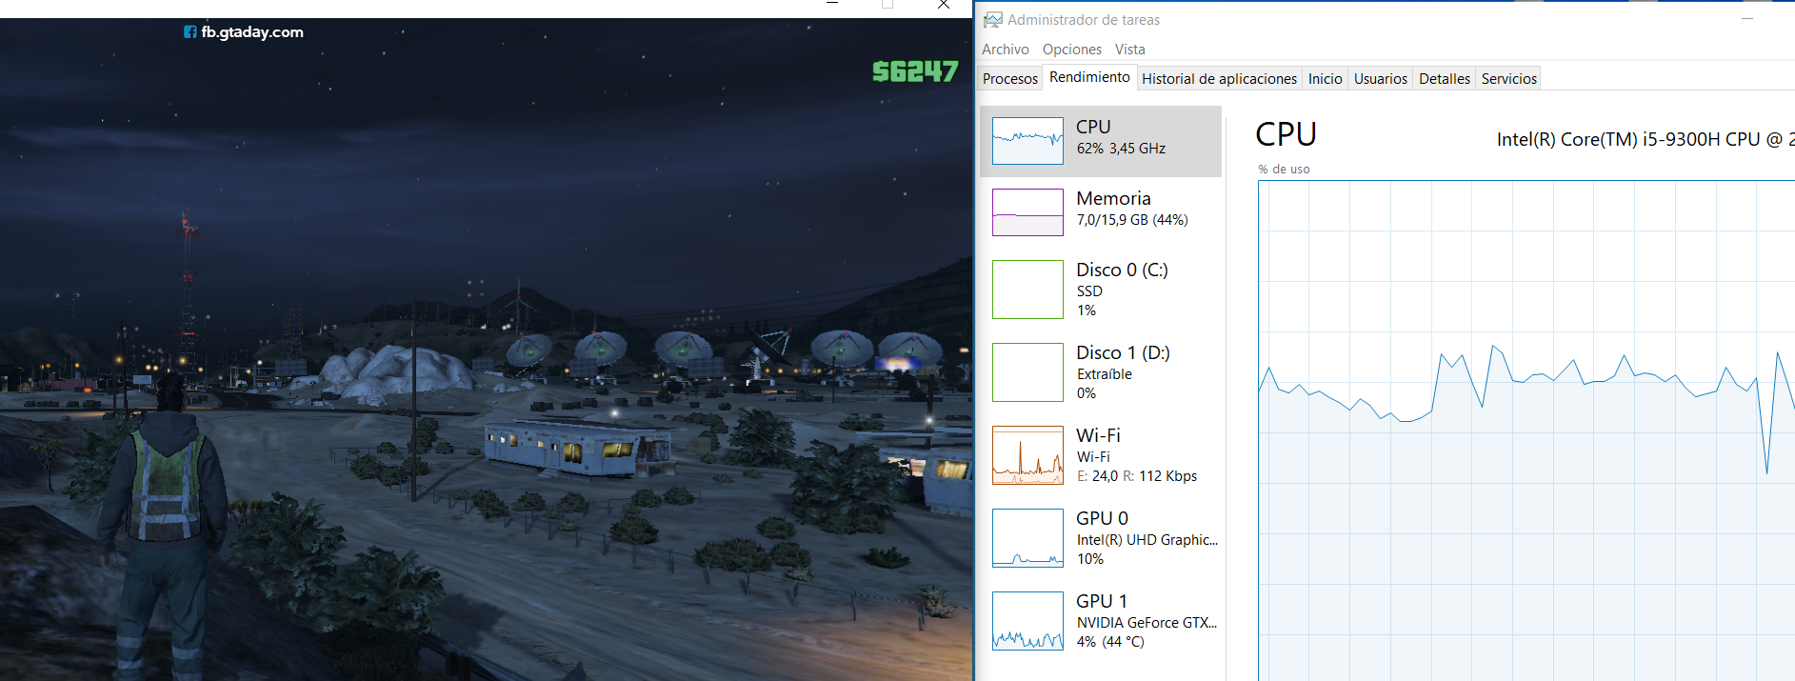Open the Servicios tab
Image resolution: width=1795 pixels, height=681 pixels.
1508,79
